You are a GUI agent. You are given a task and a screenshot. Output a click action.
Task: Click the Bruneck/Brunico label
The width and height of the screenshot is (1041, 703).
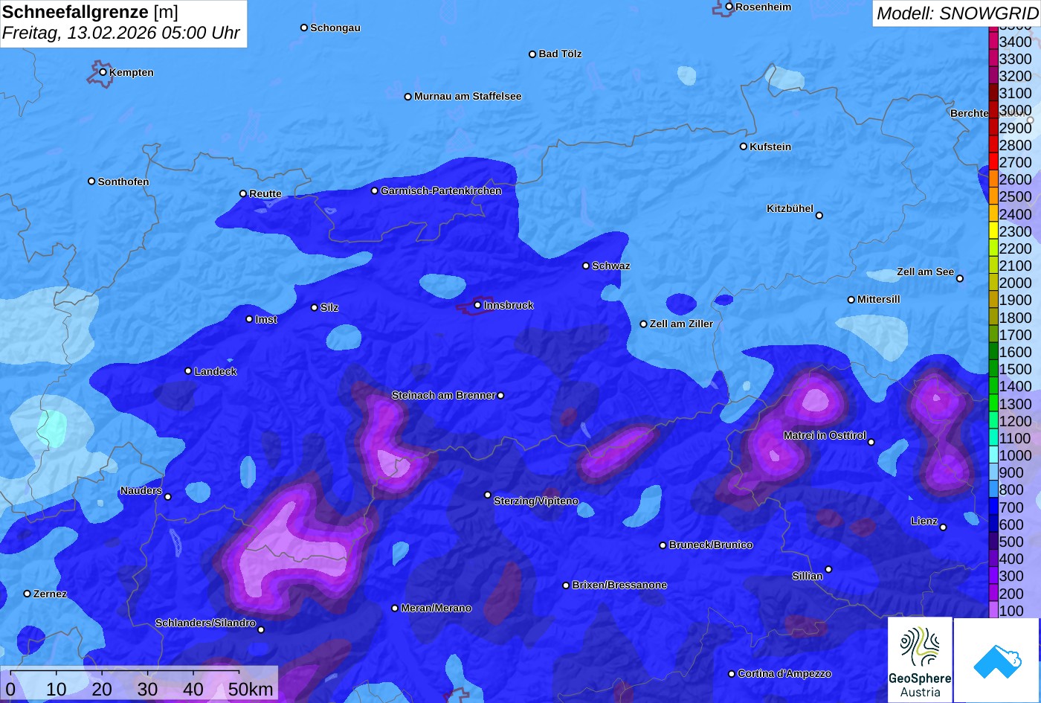coord(711,545)
